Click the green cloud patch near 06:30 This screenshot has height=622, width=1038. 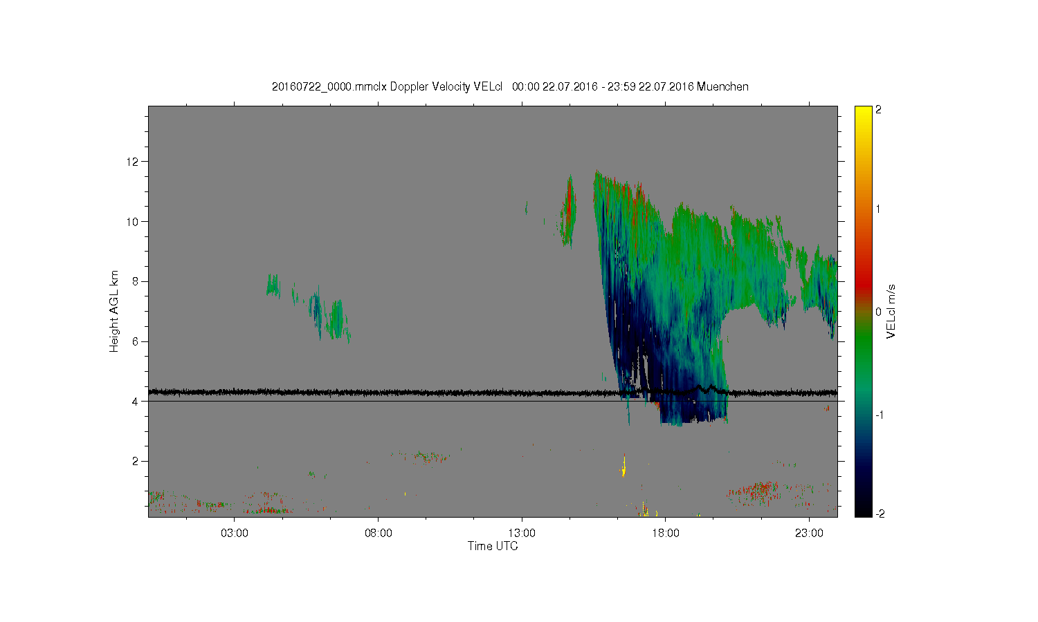(x=337, y=319)
